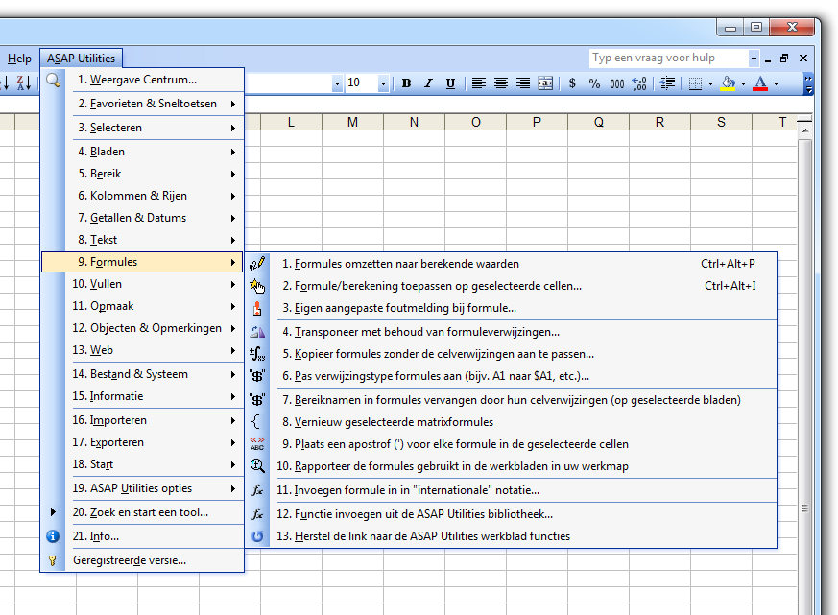
Task: Toggle bold formatting in the toolbar
Action: point(406,83)
